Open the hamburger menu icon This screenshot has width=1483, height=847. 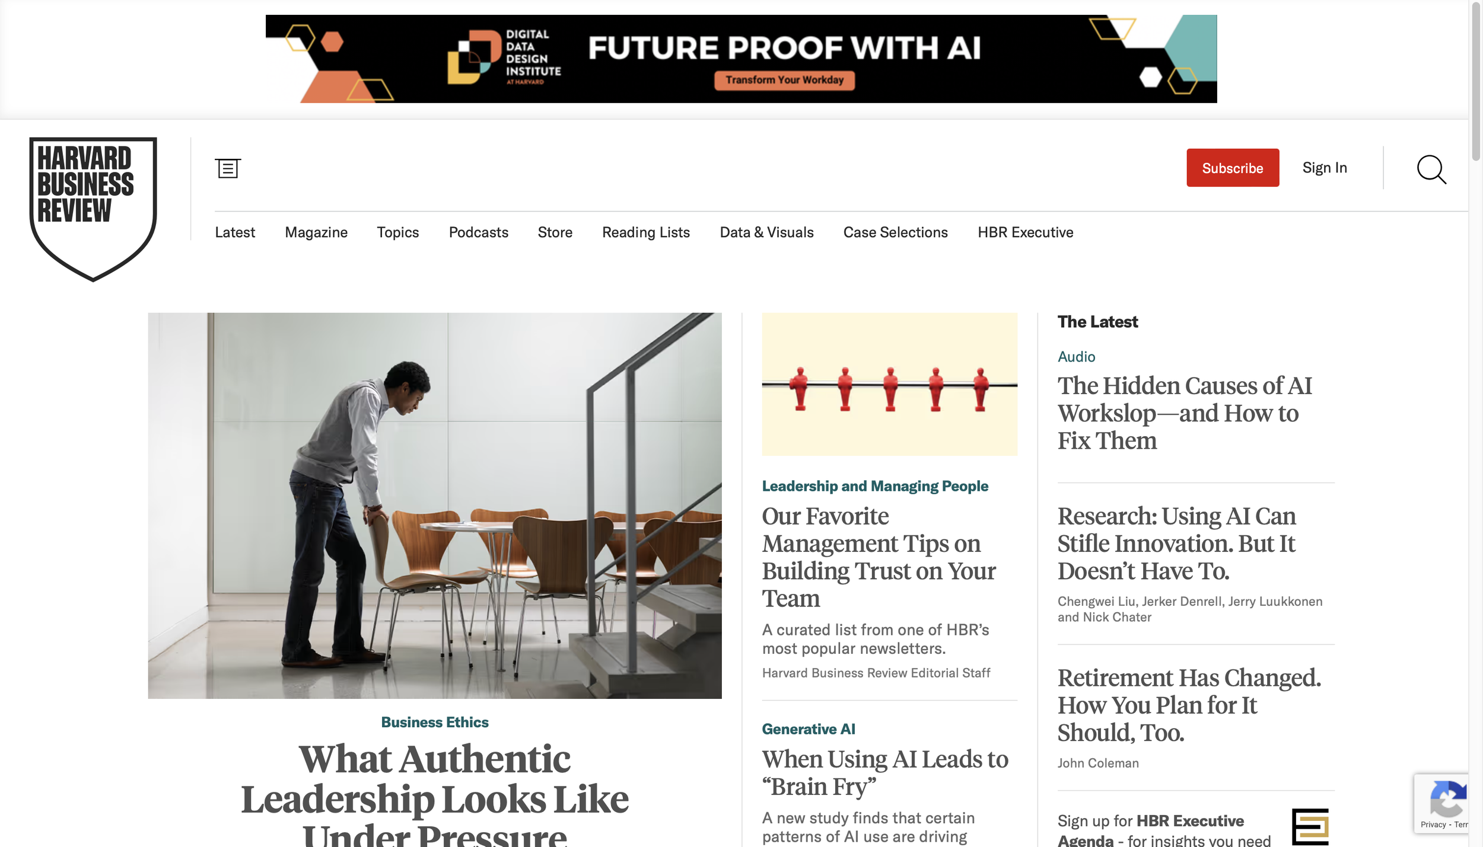[228, 168]
